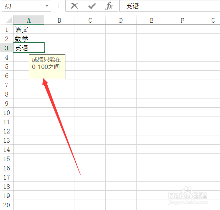This screenshot has height=210, width=220.
Task: Select column B header
Action: point(59,20)
